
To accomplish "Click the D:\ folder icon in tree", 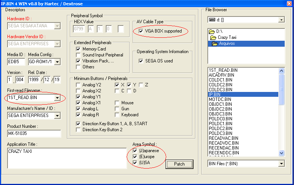I will coord(211,31).
